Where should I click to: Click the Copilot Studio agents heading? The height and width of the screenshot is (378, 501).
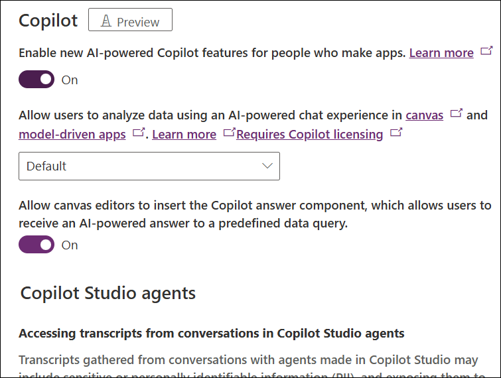pyautogui.click(x=108, y=293)
